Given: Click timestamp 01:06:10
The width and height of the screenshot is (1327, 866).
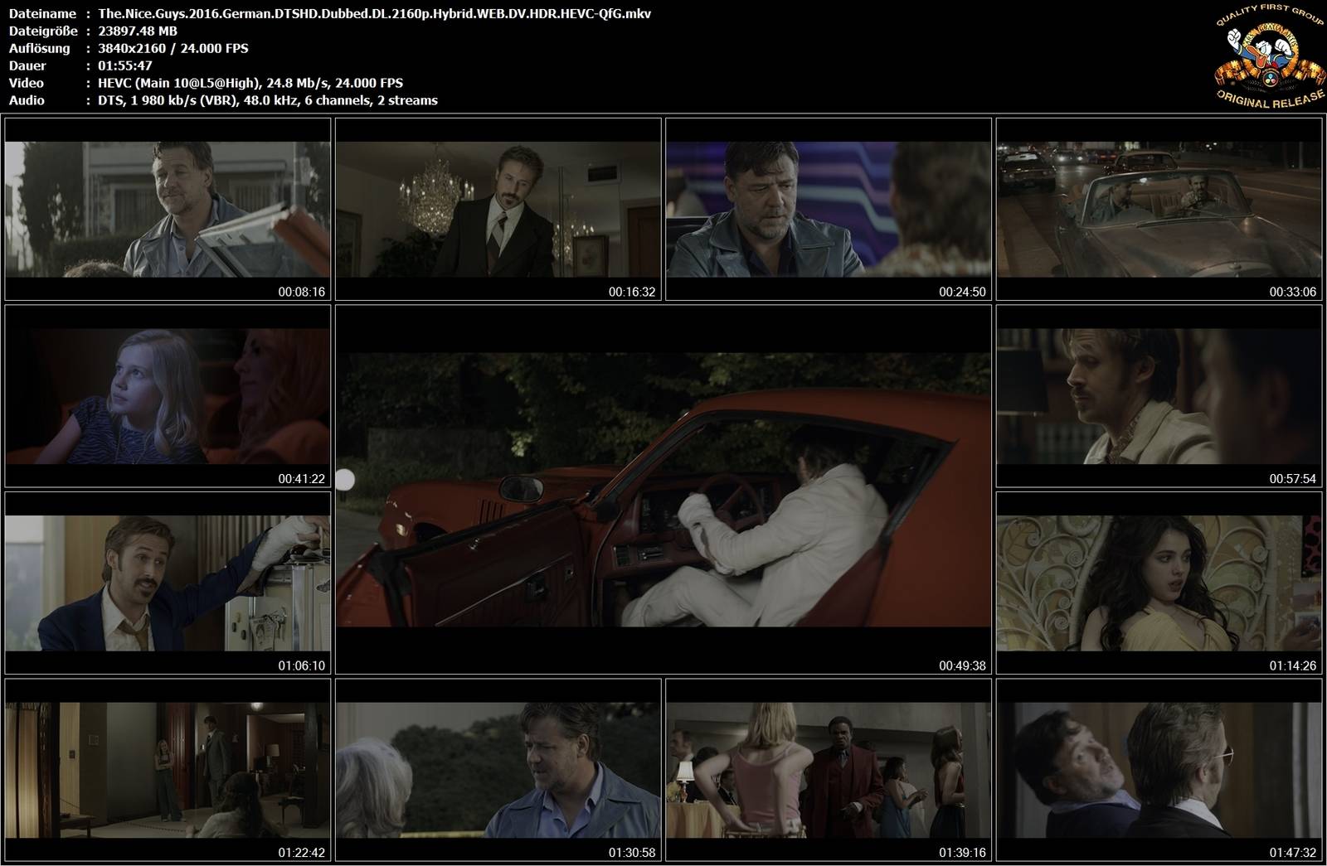Looking at the screenshot, I should point(302,666).
